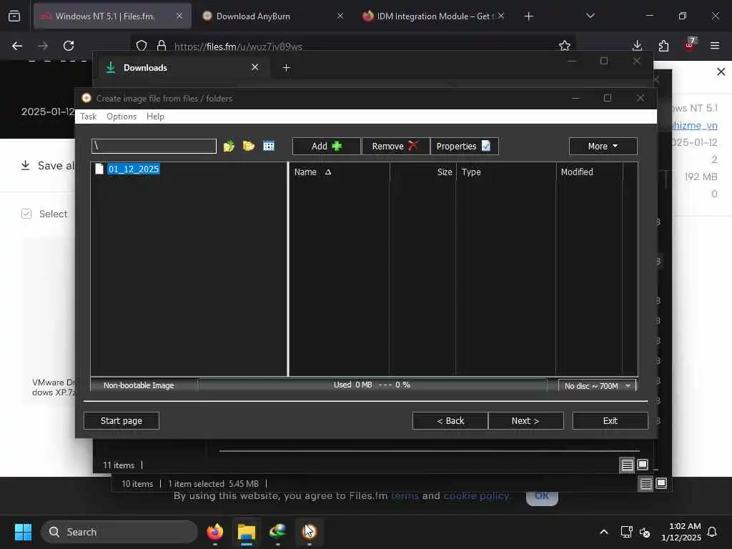Click the tracking protection shield icon
The image size is (732, 549).
point(142,46)
